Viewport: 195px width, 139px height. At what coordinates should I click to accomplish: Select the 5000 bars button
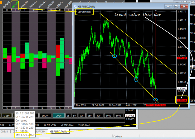pos(118,116)
